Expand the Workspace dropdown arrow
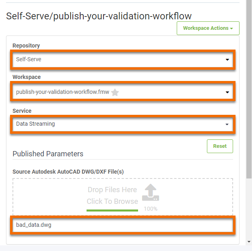The width and height of the screenshot is (252, 251). (227, 92)
